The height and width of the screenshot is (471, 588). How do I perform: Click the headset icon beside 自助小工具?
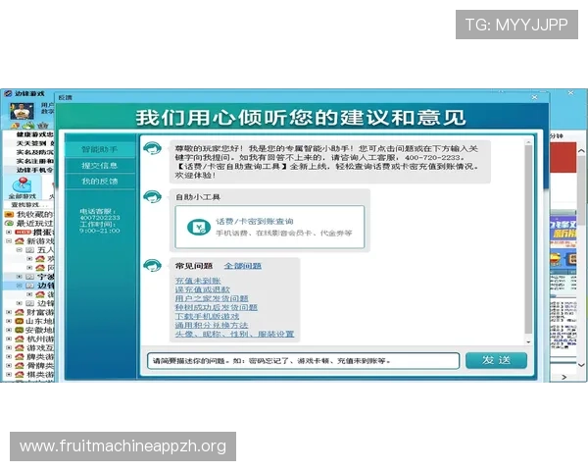pyautogui.click(x=152, y=196)
